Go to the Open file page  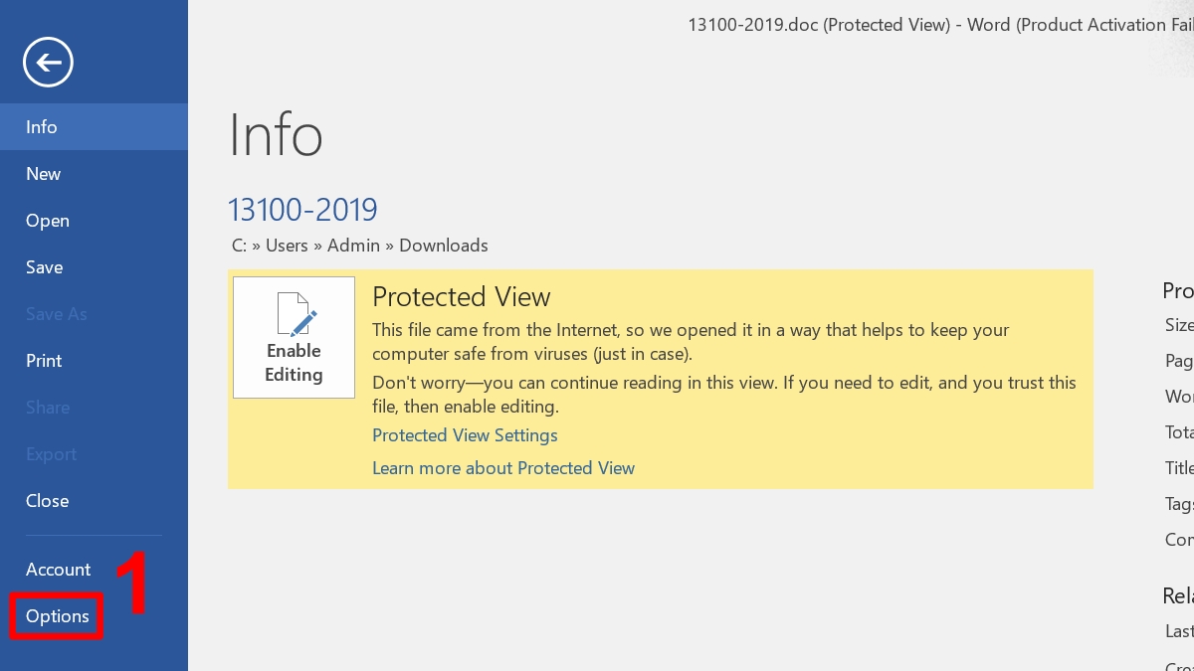click(47, 220)
